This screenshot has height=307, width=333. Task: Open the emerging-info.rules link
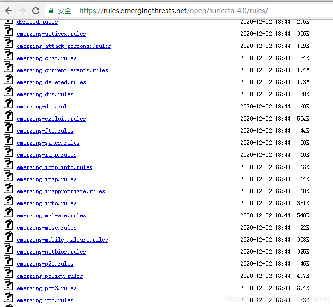47,203
